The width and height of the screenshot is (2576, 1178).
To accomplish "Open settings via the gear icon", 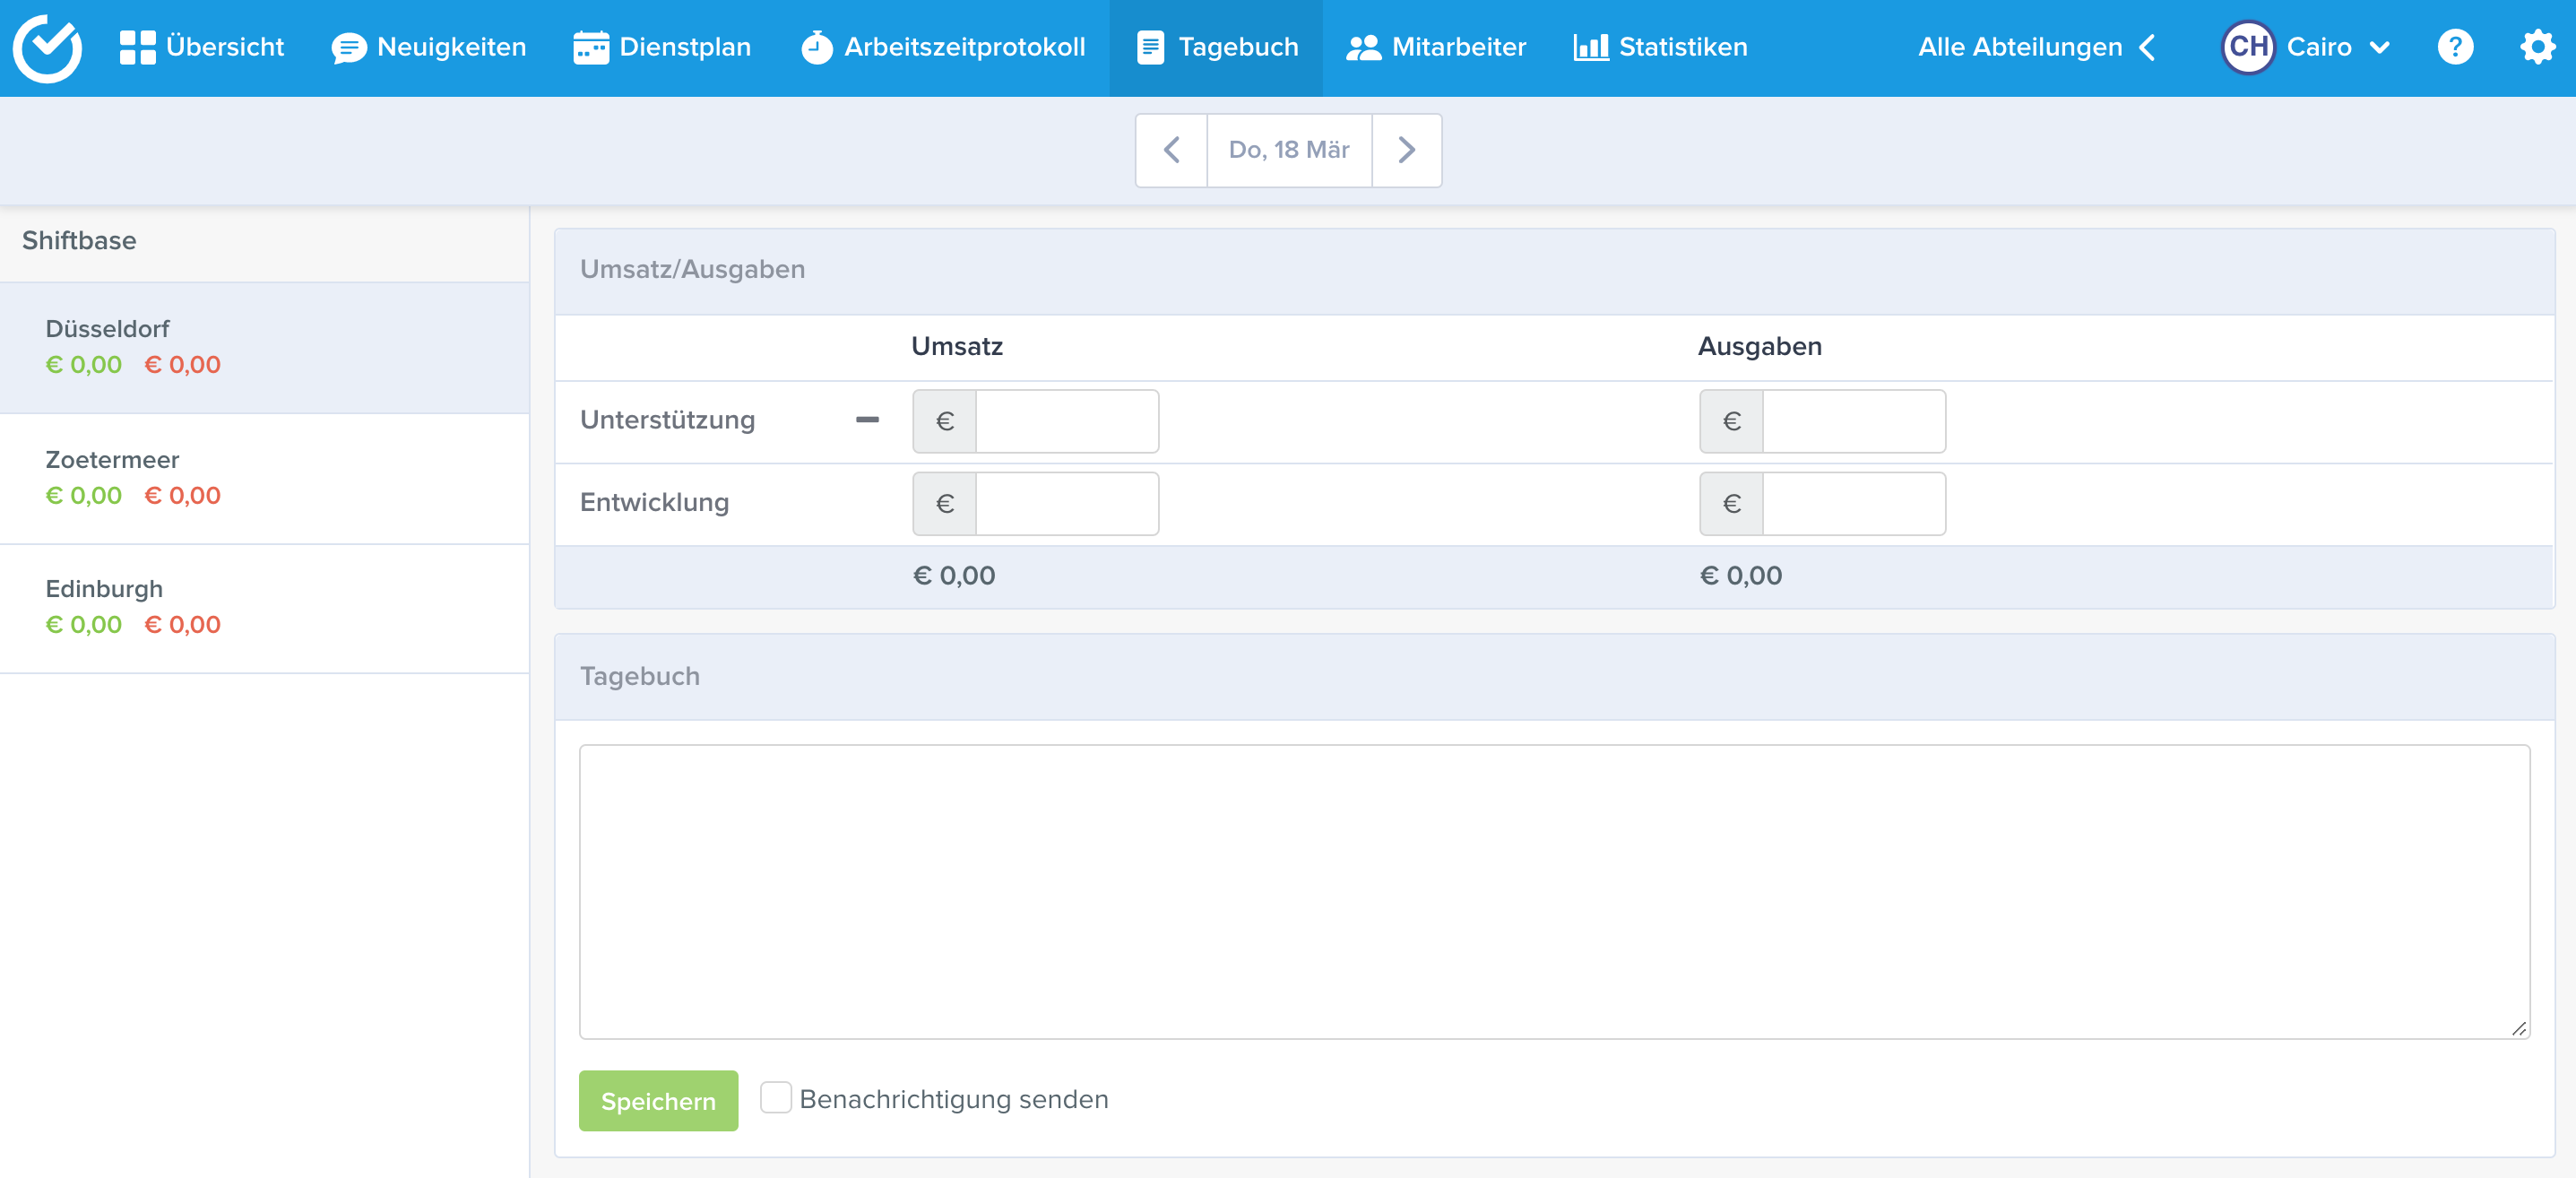I will coord(2537,47).
